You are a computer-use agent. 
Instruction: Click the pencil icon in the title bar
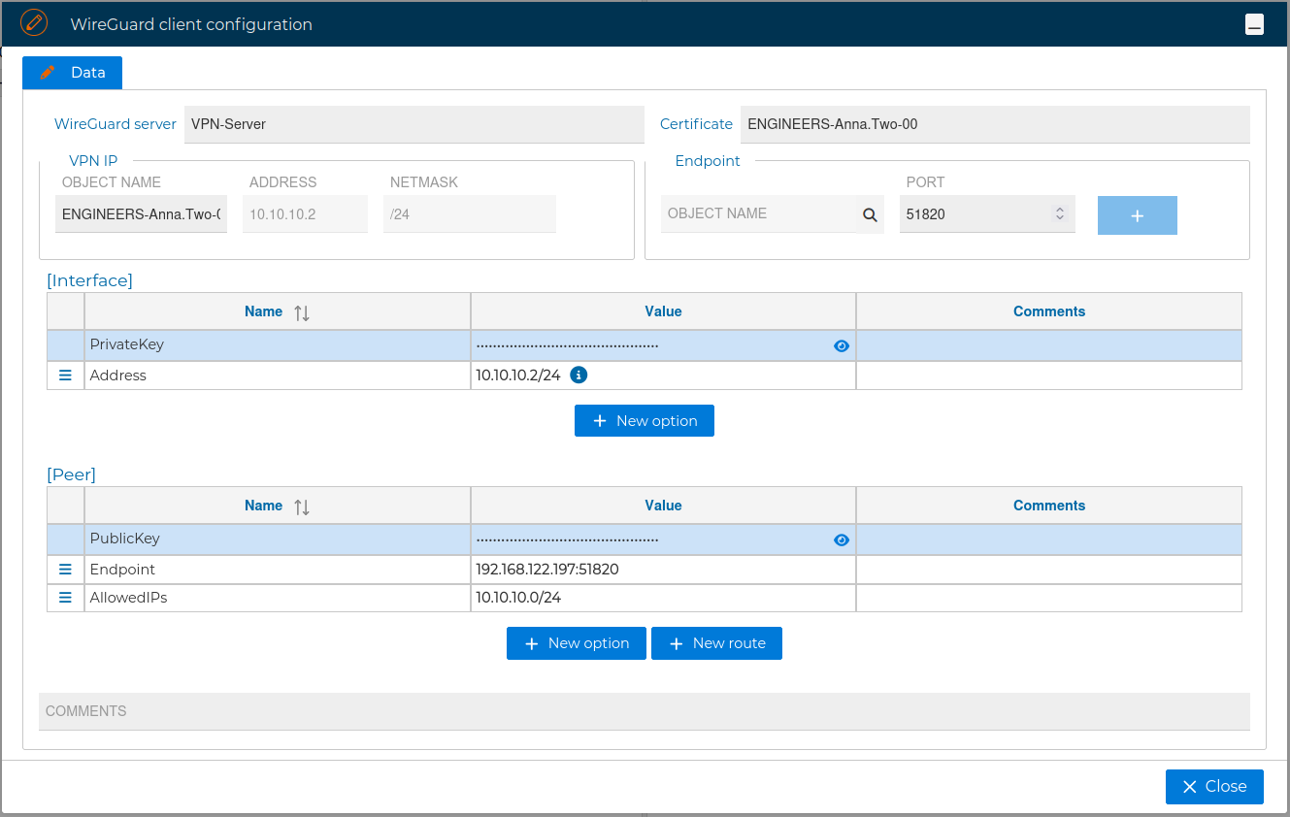point(35,22)
